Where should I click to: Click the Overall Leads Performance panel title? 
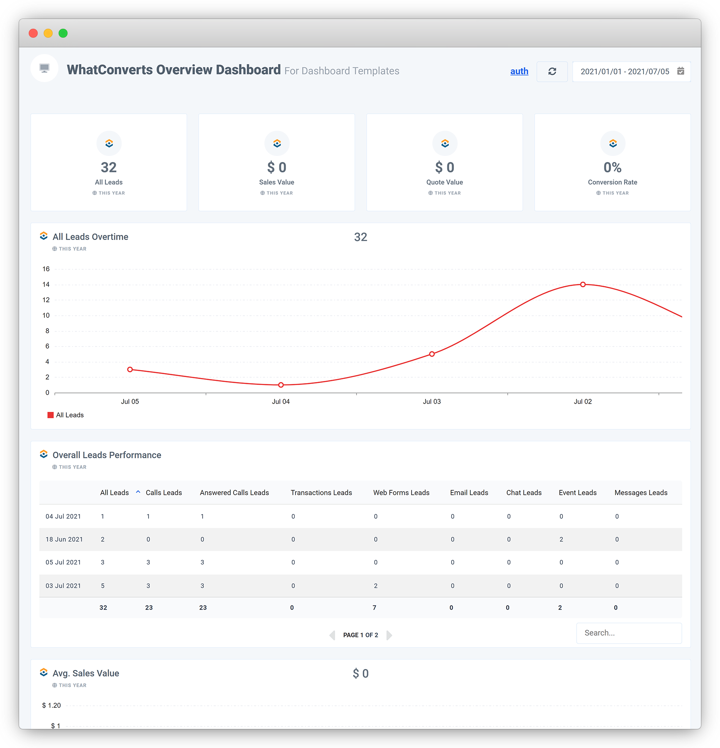pyautogui.click(x=107, y=455)
